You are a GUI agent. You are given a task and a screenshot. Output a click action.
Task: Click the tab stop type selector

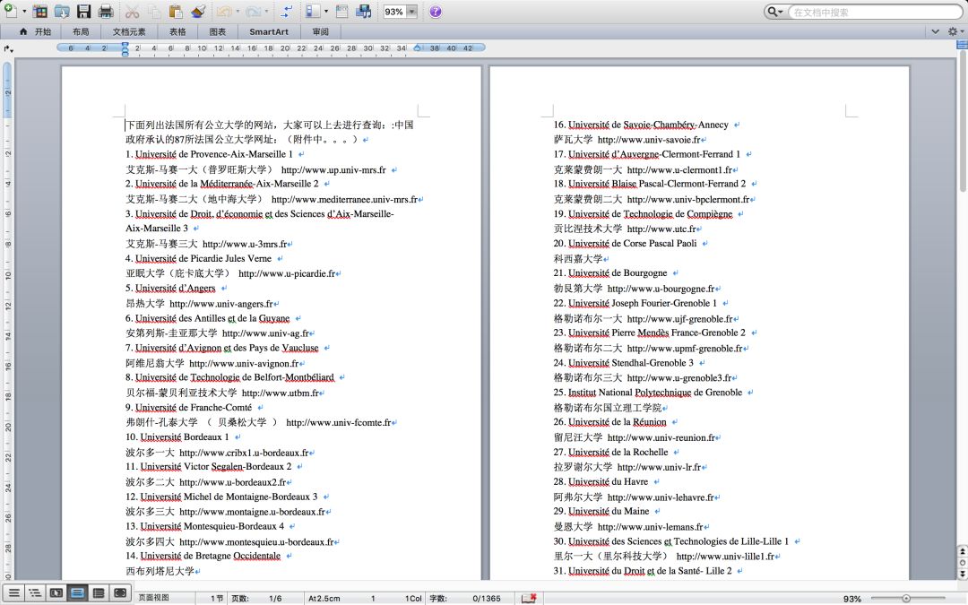point(7,48)
